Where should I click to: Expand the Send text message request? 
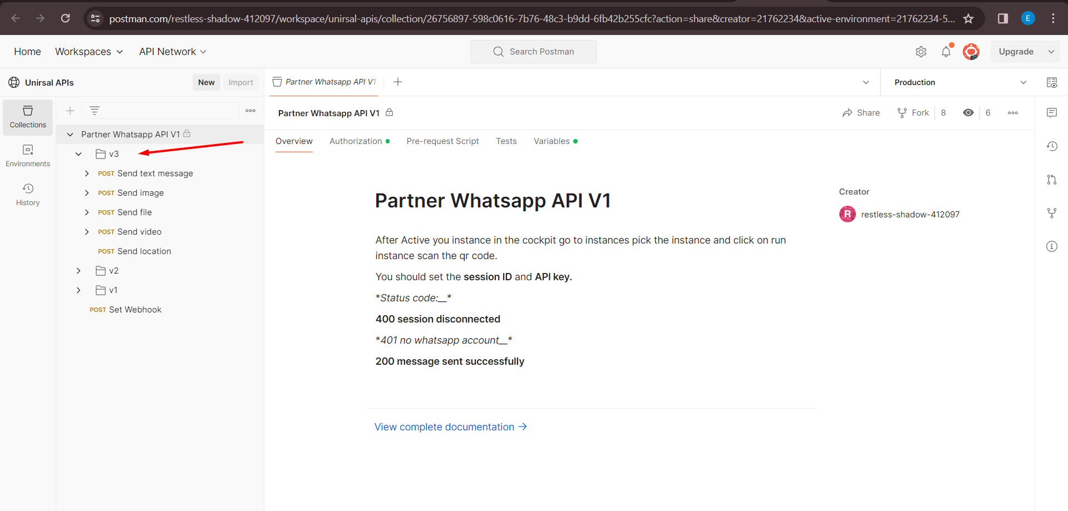87,173
